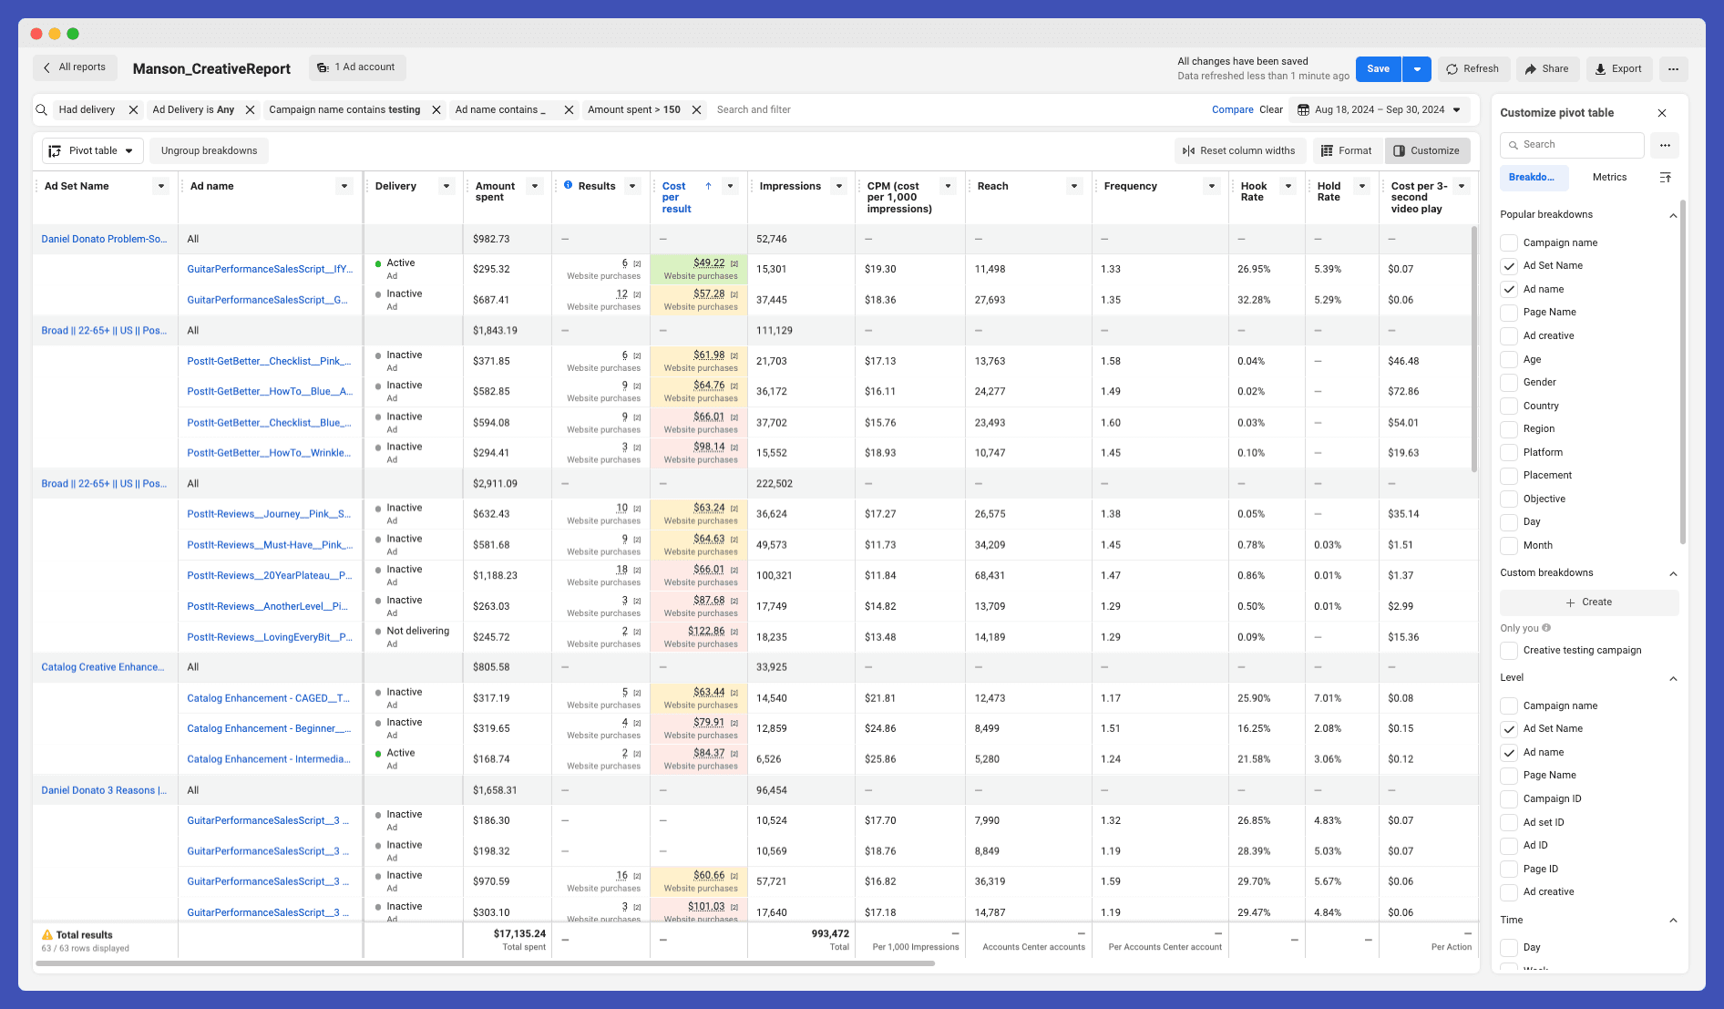Refresh the report data
This screenshot has height=1009, width=1724.
coord(1473,68)
